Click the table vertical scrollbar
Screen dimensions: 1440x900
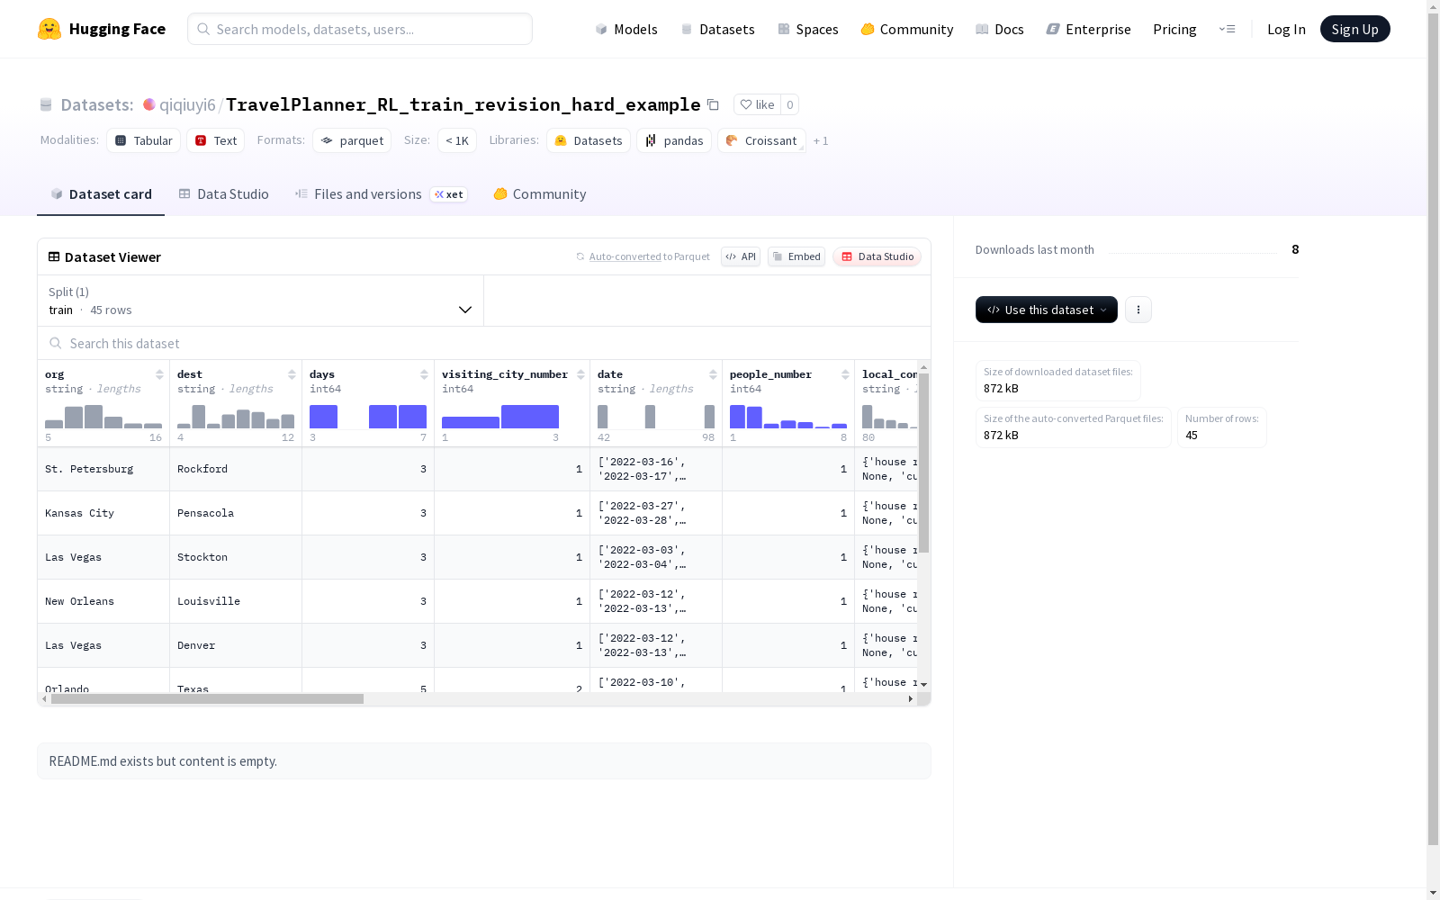click(923, 463)
